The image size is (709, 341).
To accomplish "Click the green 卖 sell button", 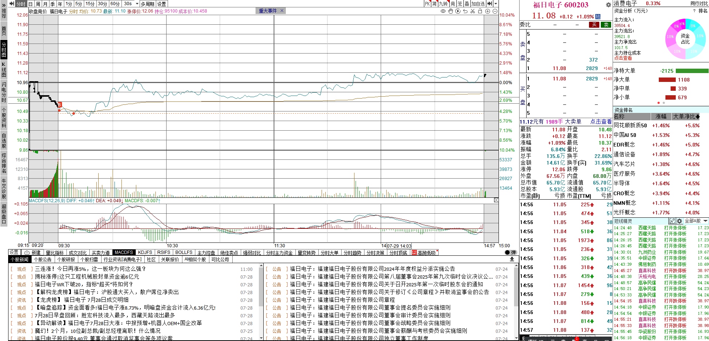I will 606,25.
